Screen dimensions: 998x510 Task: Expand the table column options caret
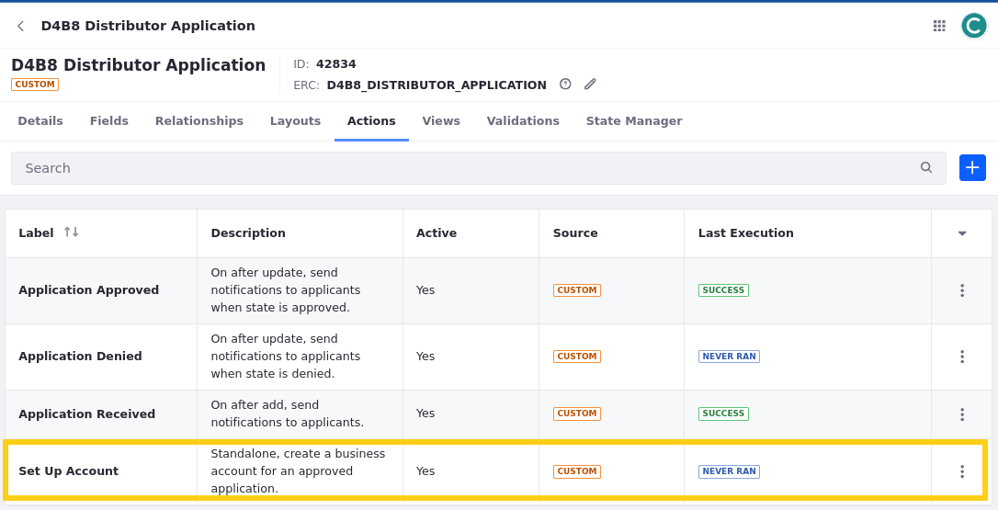961,233
